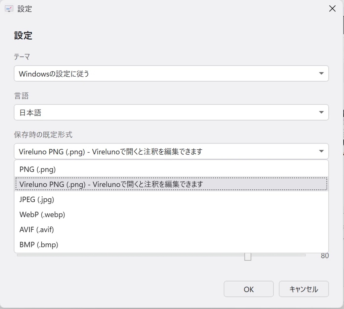Click the app icon in title bar
This screenshot has width=344, height=309.
click(x=9, y=9)
